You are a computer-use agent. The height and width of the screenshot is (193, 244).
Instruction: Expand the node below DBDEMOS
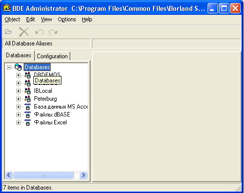coord(18,83)
